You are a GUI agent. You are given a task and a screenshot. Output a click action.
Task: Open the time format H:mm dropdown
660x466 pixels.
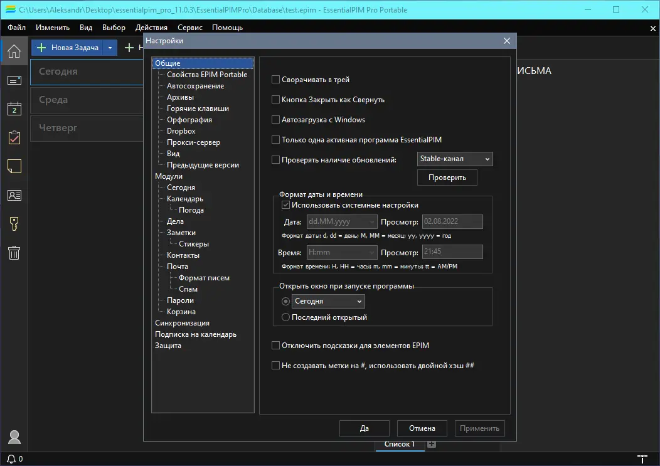pyautogui.click(x=342, y=252)
